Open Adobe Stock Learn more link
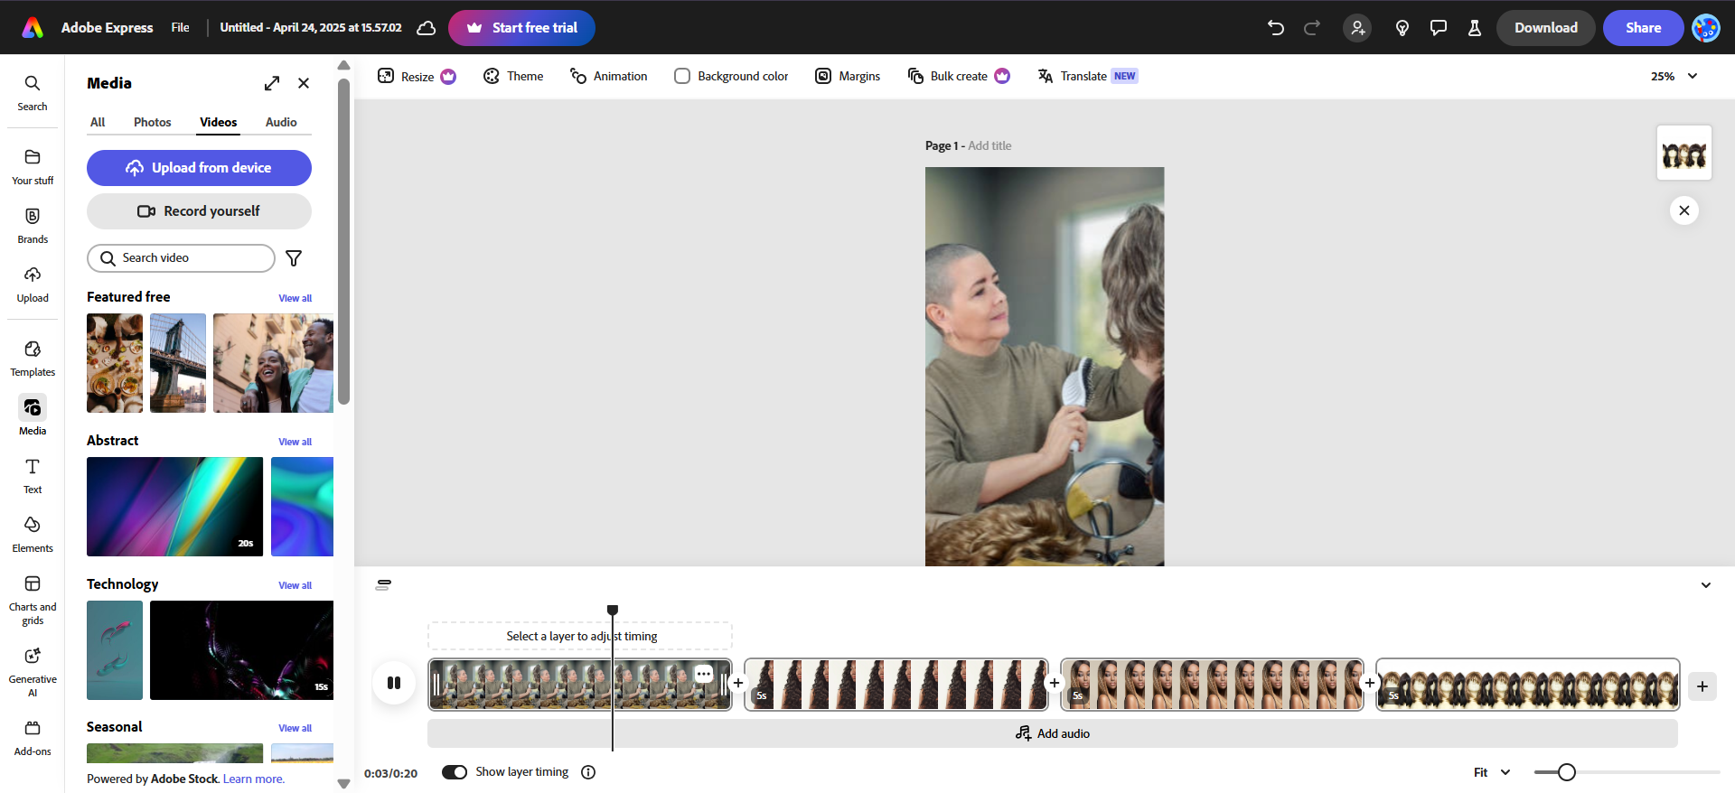 pos(254,779)
